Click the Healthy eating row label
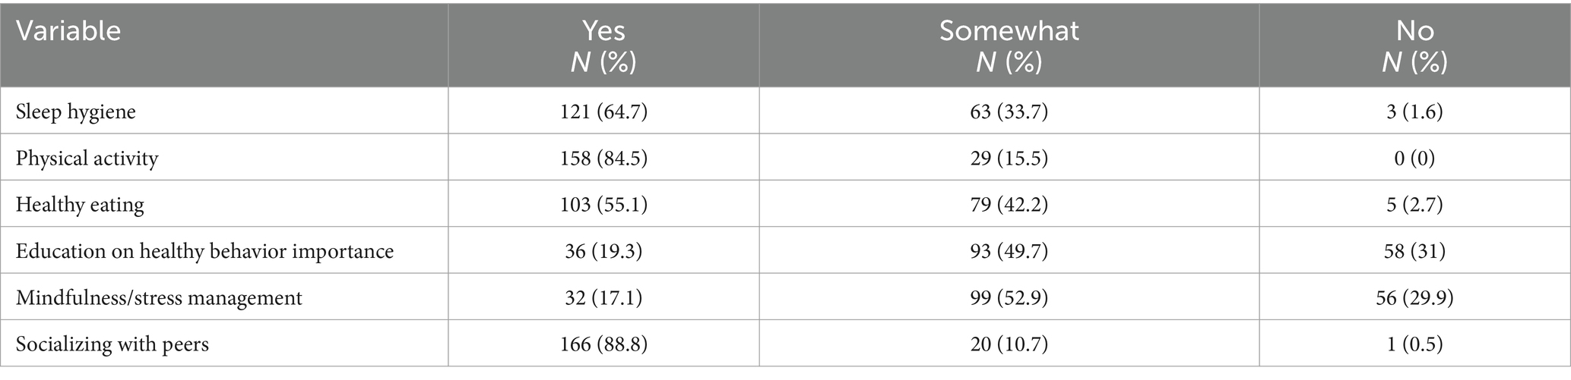1571x380 pixels. (80, 205)
